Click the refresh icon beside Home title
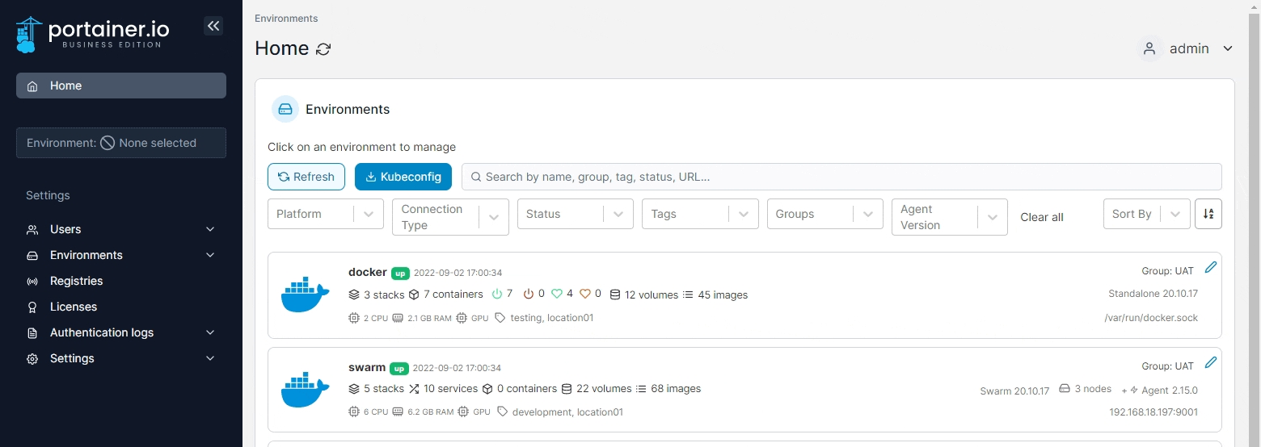Viewport: 1261px width, 447px height. pos(323,49)
